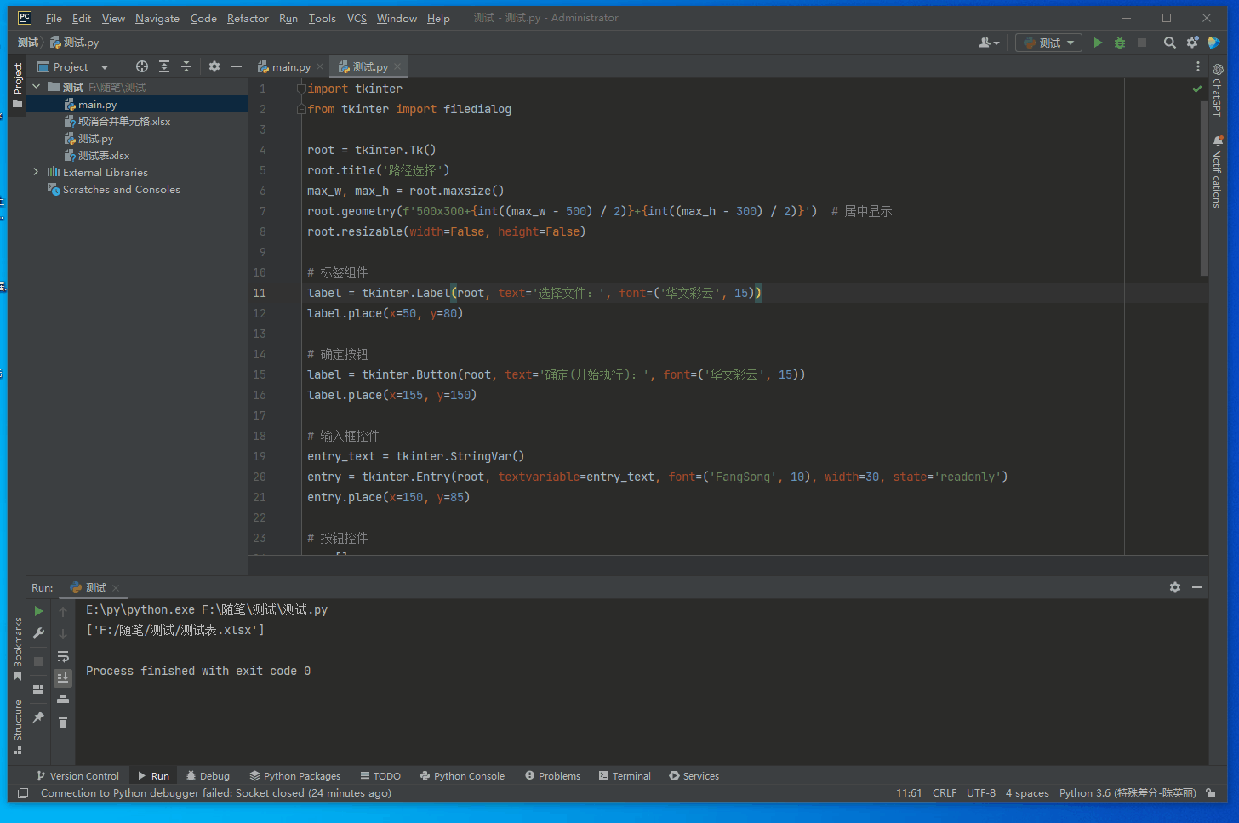Clear console with trash icon
The image size is (1239, 823).
(63, 722)
